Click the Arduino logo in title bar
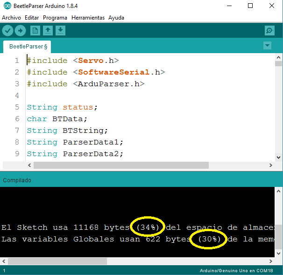Viewport: 283px width, 275px height. (x=7, y=6)
